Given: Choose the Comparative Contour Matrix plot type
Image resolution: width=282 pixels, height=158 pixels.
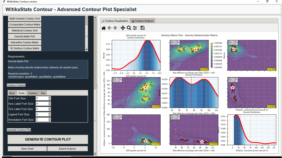Looking at the screenshot, I should click(25, 25).
